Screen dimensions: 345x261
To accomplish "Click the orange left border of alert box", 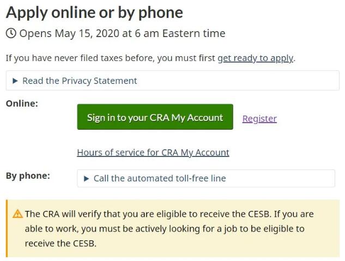I will point(7,228).
